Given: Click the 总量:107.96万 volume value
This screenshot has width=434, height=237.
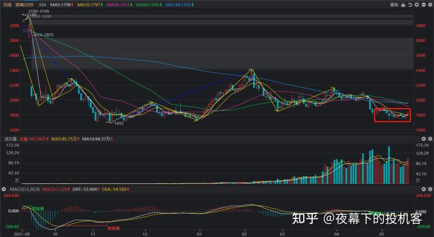Looking at the screenshot, I should (x=34, y=139).
